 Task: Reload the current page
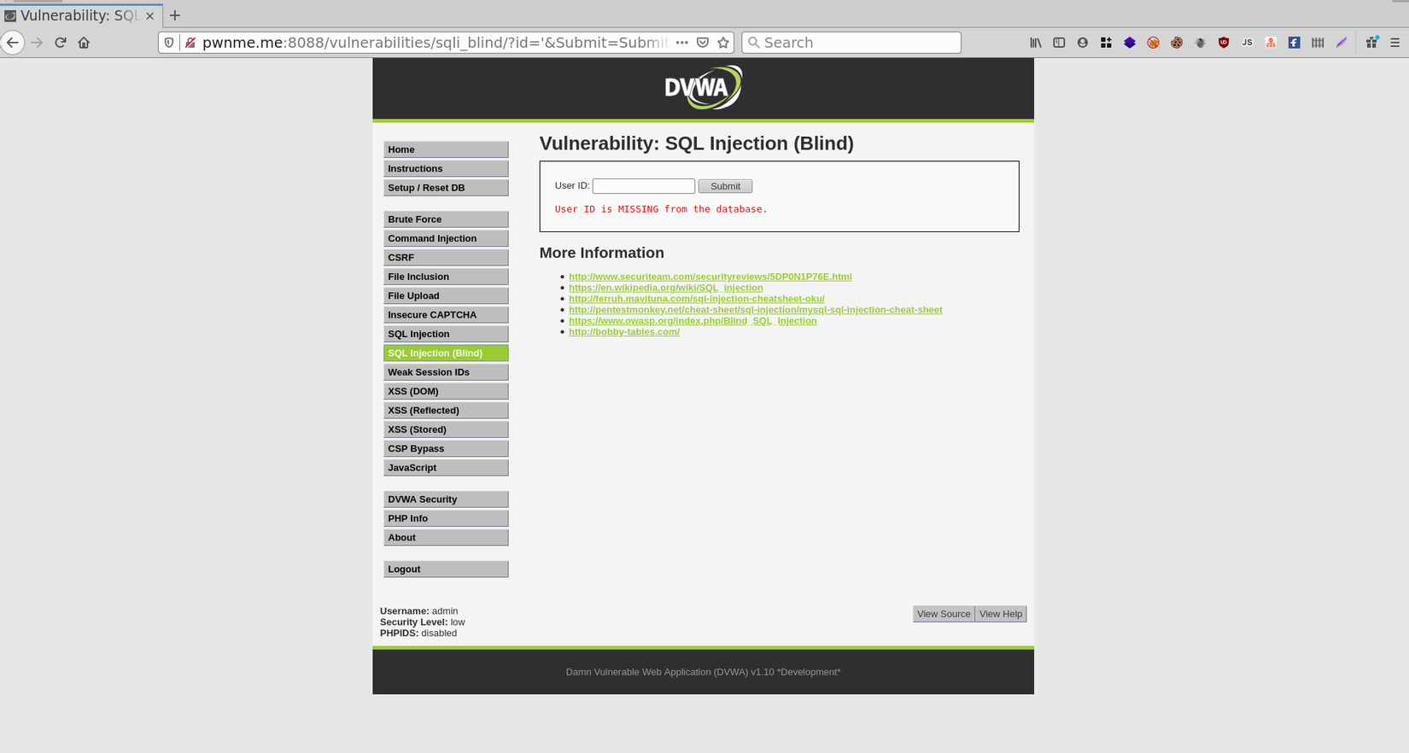pyautogui.click(x=61, y=43)
